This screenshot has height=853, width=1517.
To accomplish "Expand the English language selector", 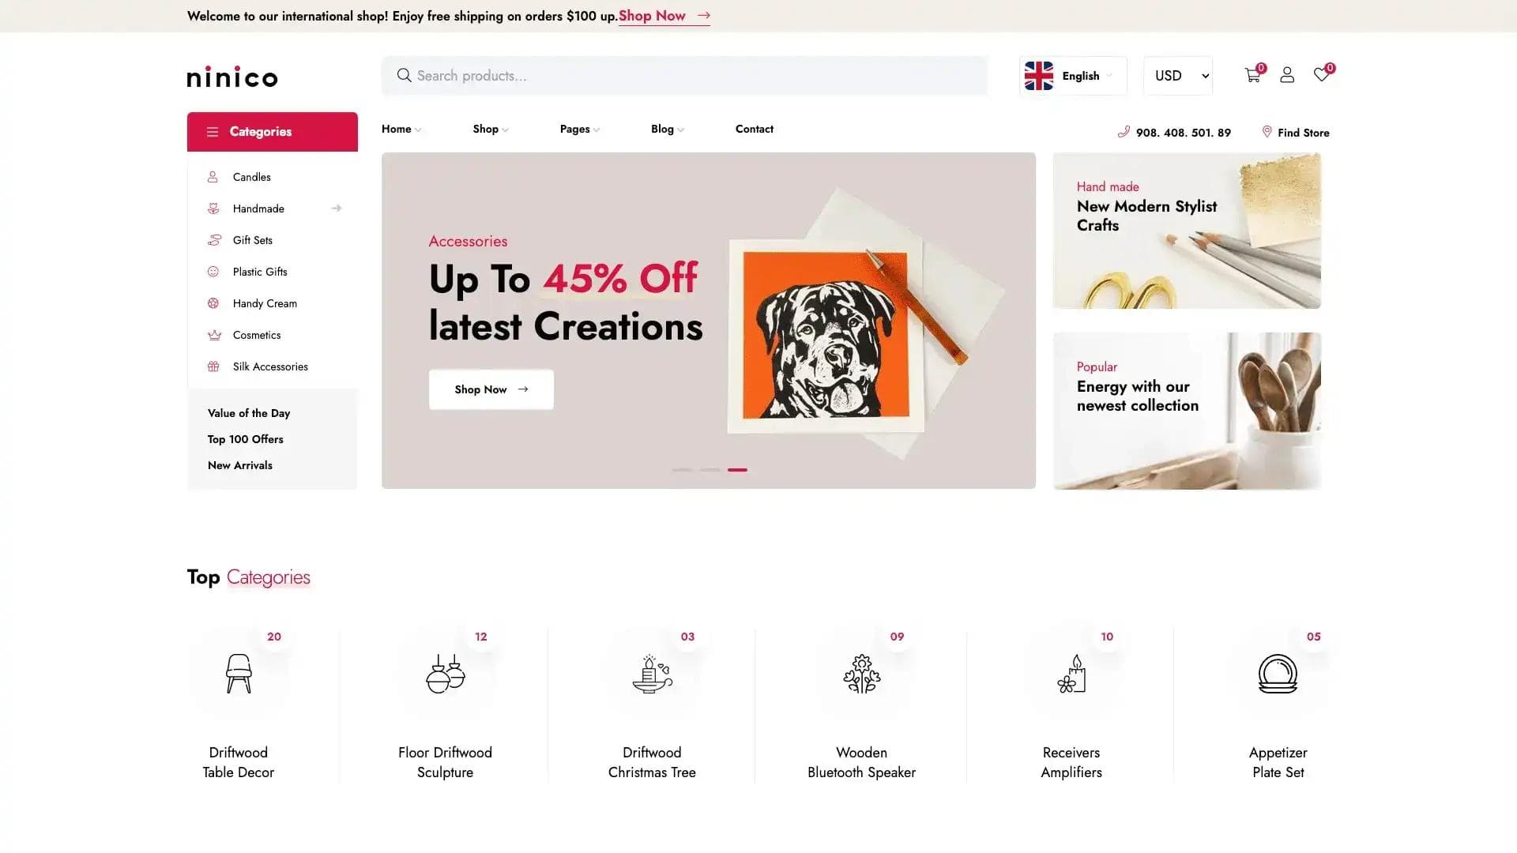I will pyautogui.click(x=1073, y=76).
